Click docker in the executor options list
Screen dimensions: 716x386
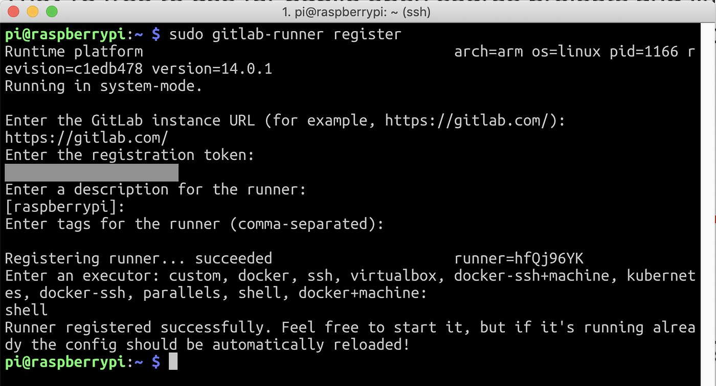point(261,275)
